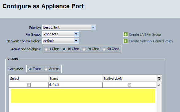Sort by the Name column header

(75, 79)
